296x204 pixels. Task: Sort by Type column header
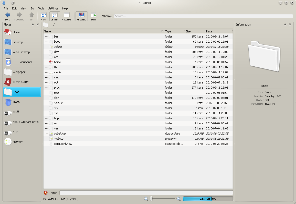click(x=174, y=31)
